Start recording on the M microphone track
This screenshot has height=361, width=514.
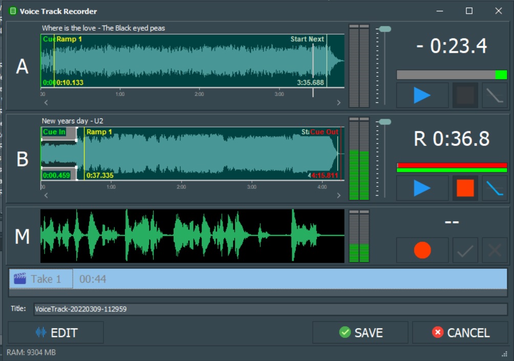[422, 250]
